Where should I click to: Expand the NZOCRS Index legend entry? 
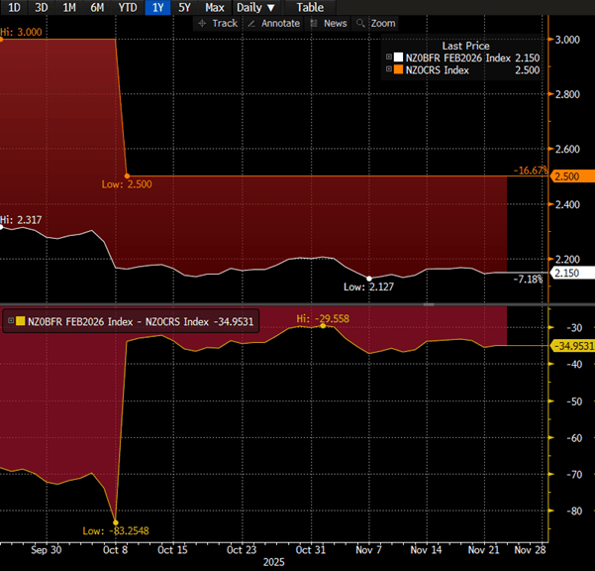click(388, 69)
